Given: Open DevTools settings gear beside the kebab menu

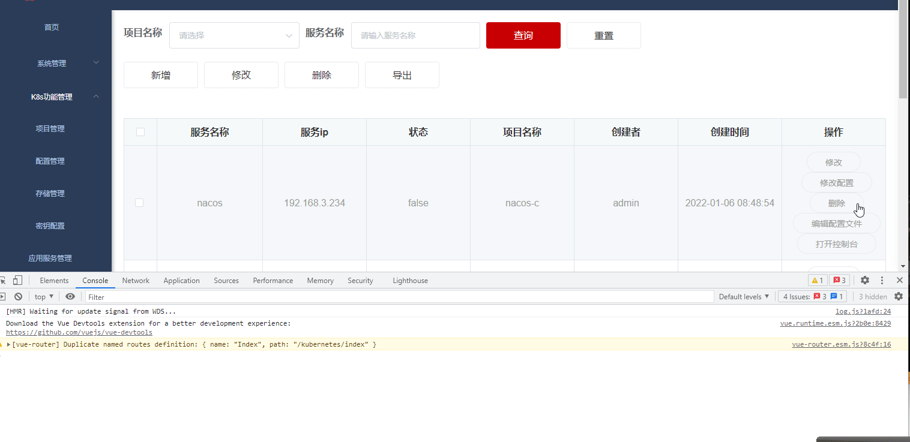Looking at the screenshot, I should [865, 280].
